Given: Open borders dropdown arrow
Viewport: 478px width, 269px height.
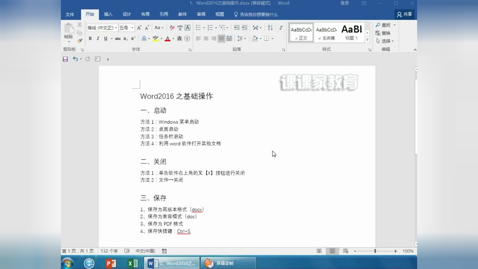Looking at the screenshot, I should click(272, 38).
